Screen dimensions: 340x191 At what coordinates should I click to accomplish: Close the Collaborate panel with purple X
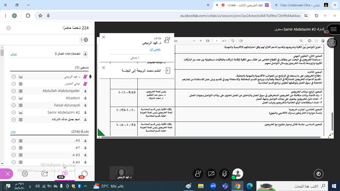pyautogui.click(x=7, y=174)
